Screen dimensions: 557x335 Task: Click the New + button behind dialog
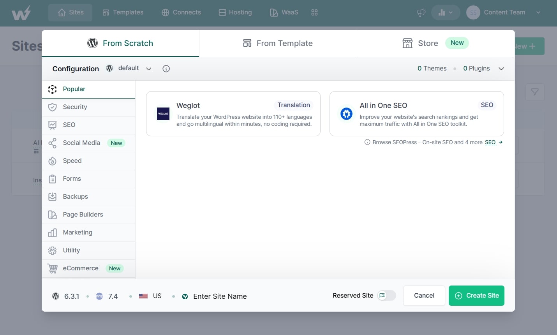[x=529, y=46]
